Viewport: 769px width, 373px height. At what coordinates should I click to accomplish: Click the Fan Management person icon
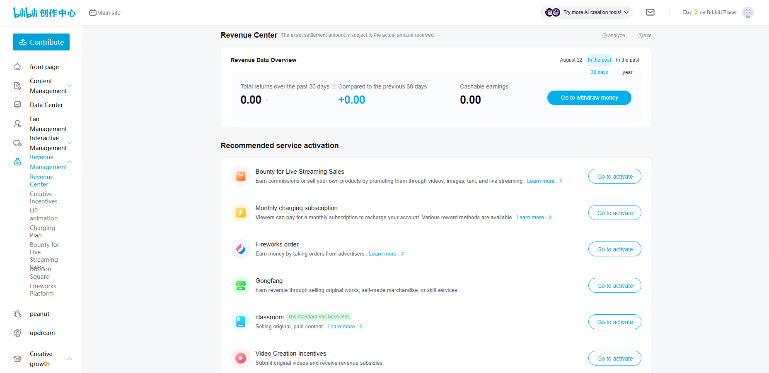tap(17, 124)
